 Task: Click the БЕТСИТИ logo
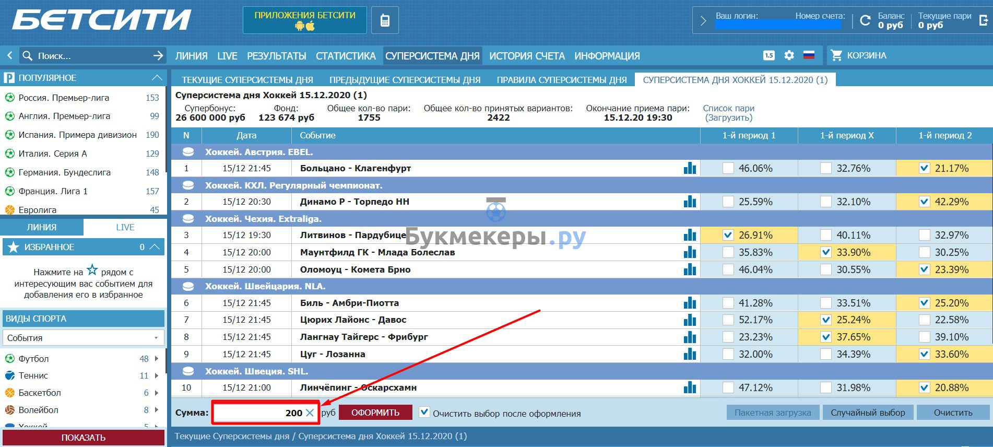point(101,20)
